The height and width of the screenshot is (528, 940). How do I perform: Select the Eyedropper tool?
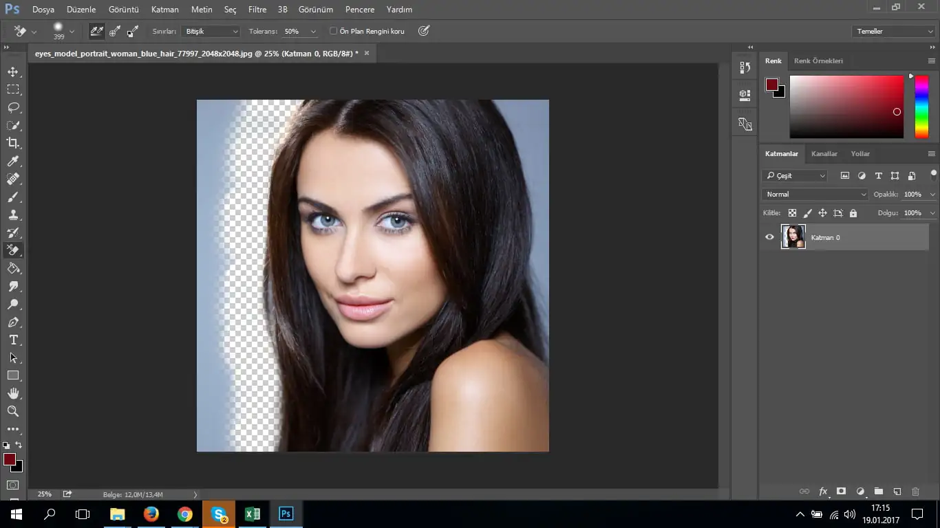point(13,161)
